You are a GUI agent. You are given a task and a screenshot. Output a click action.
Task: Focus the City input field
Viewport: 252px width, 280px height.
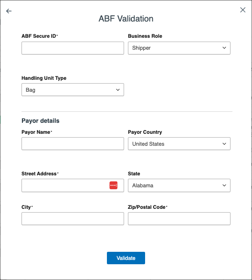coord(73,218)
